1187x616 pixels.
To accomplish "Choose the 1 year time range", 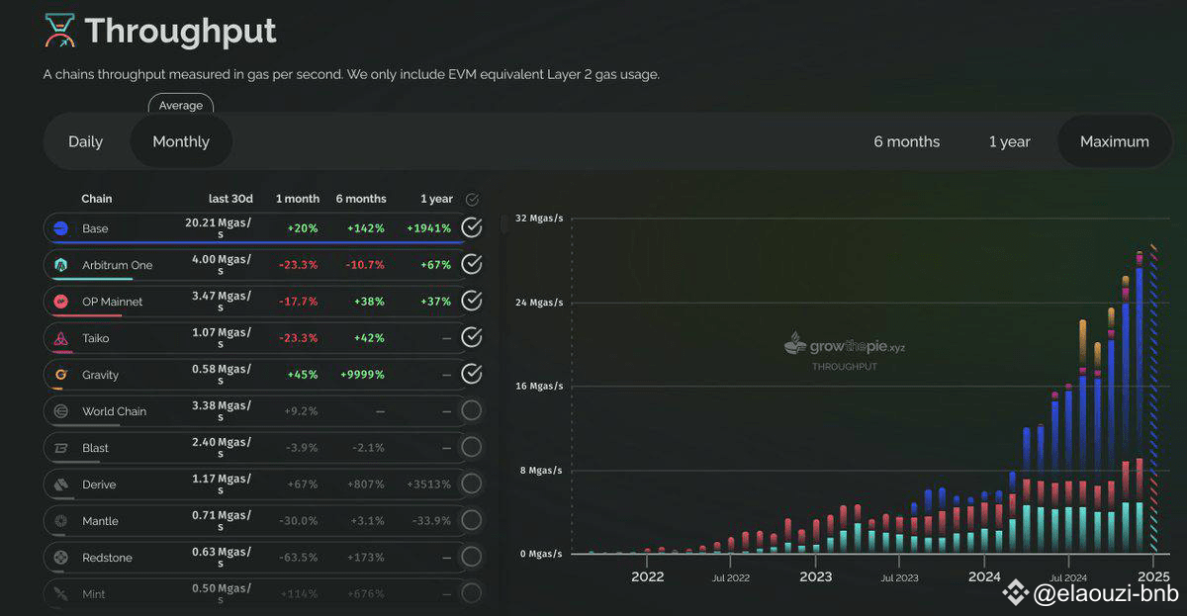I will (x=1009, y=141).
